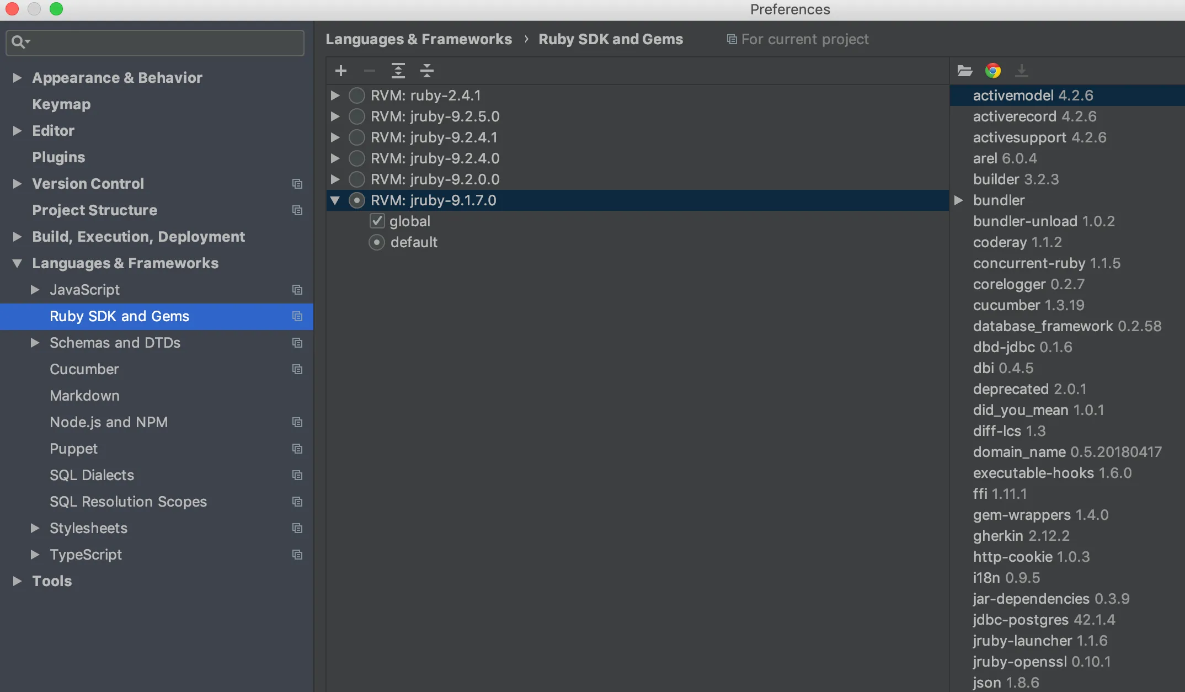Click the open folder icon above gems
Image resolution: width=1185 pixels, height=692 pixels.
[964, 71]
